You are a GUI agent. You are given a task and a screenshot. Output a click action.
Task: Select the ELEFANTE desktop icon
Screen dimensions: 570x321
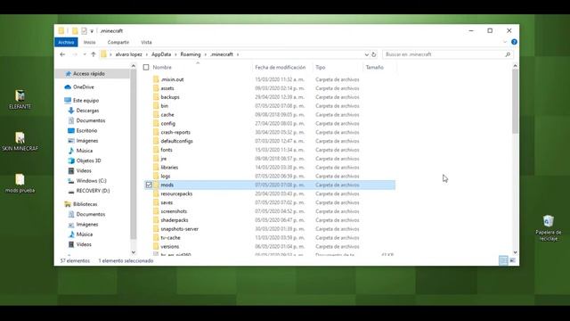[20, 99]
